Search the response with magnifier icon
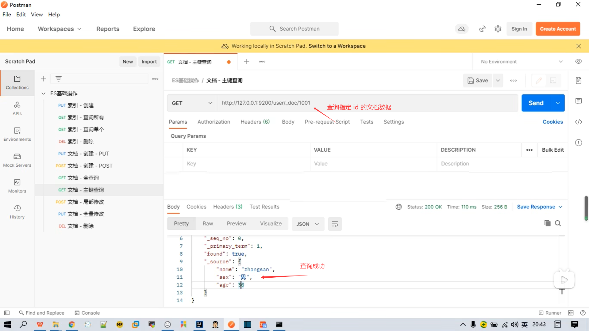 (558, 223)
